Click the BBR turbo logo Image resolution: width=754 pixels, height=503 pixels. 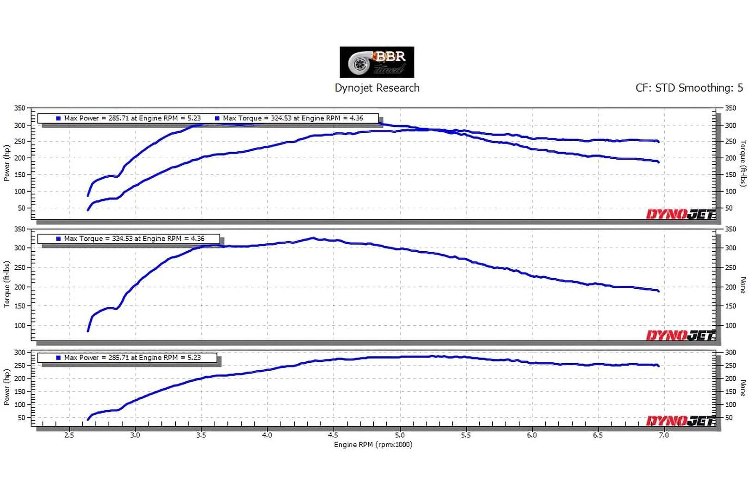click(x=377, y=62)
